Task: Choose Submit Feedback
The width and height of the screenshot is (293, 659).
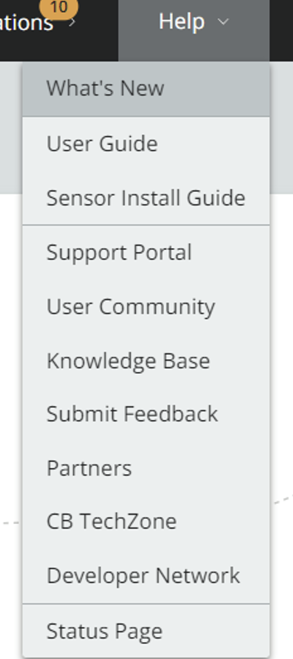Action: 132,415
